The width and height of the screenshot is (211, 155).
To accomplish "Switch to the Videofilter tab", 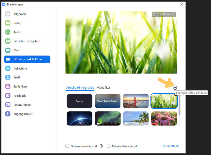I will point(104,88).
